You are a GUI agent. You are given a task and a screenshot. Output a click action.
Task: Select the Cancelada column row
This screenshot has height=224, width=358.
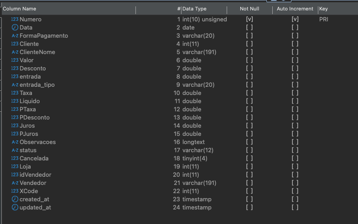(34, 159)
